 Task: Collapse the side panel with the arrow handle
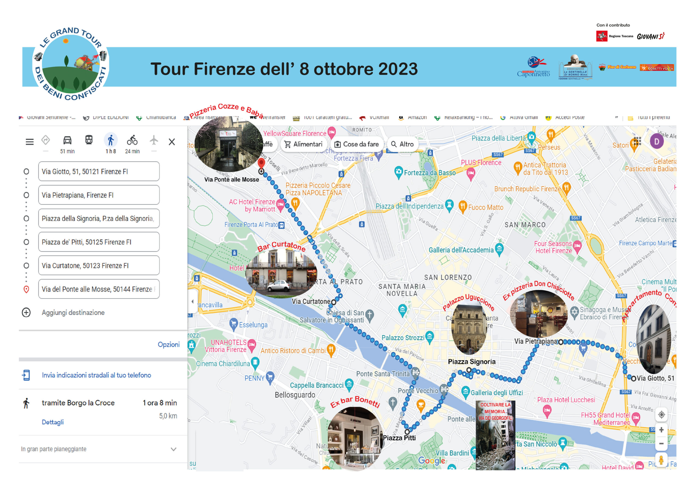tap(192, 301)
